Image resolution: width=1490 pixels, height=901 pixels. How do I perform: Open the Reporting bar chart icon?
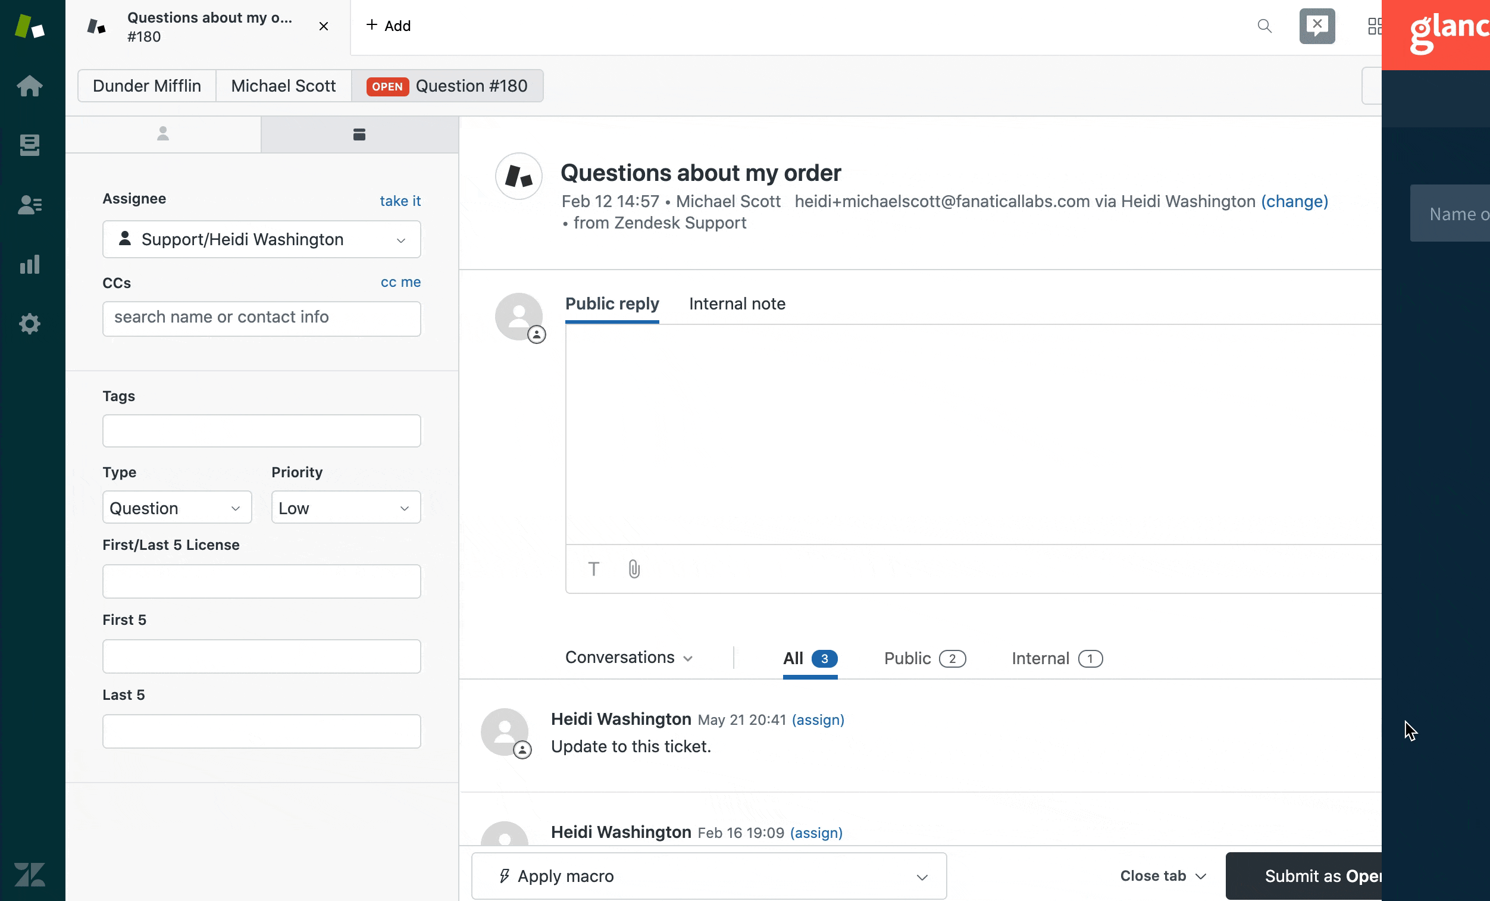(x=29, y=264)
